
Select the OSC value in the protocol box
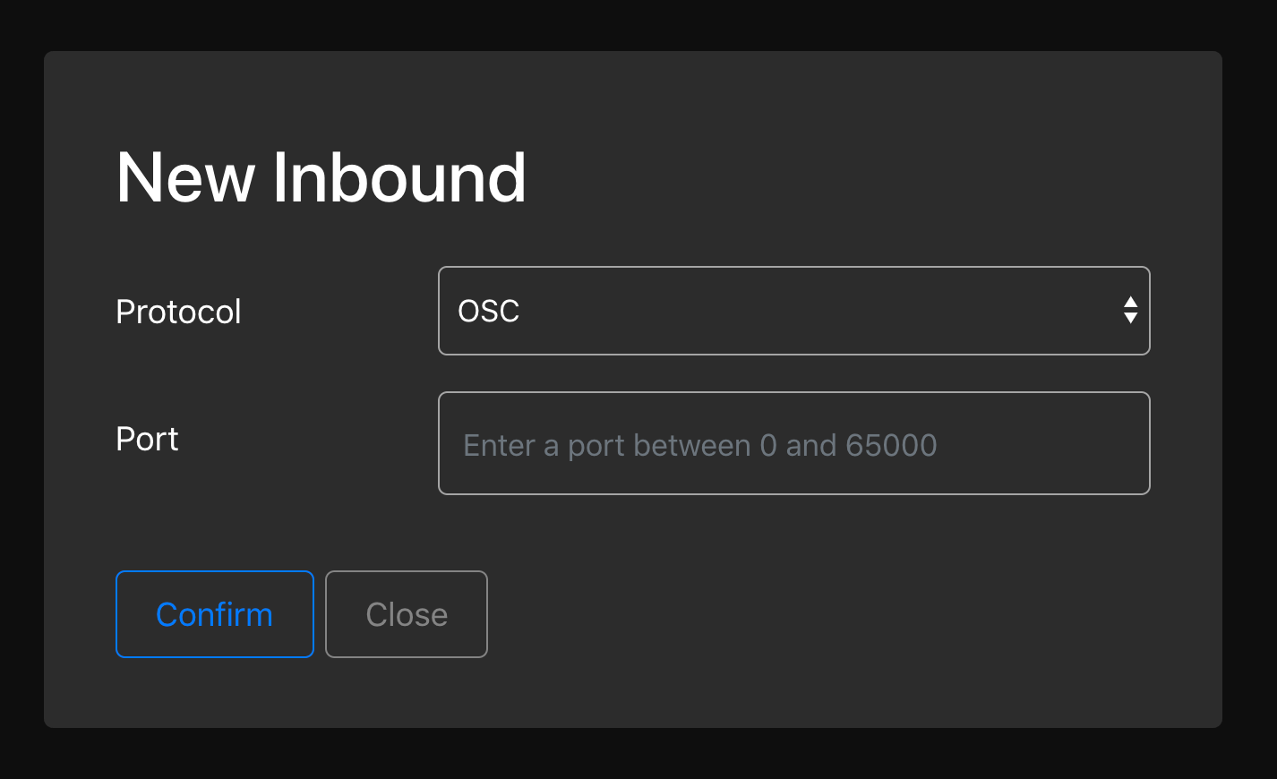(x=489, y=311)
